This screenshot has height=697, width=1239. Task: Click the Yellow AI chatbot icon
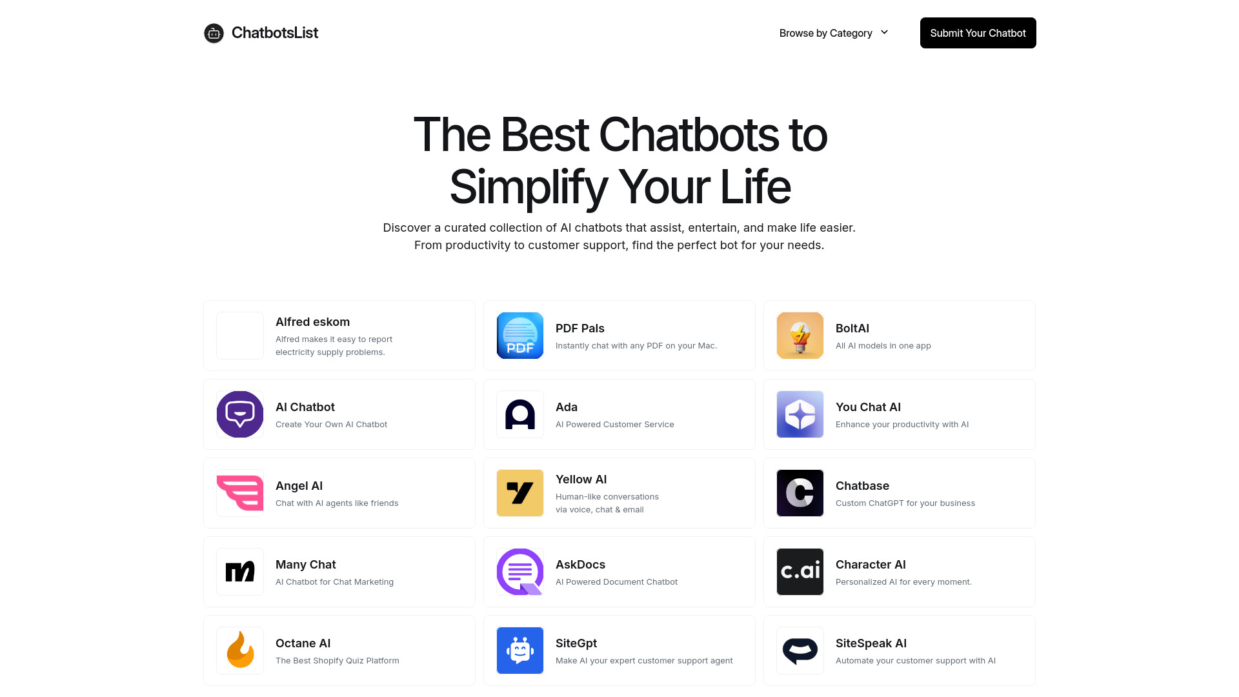click(520, 493)
